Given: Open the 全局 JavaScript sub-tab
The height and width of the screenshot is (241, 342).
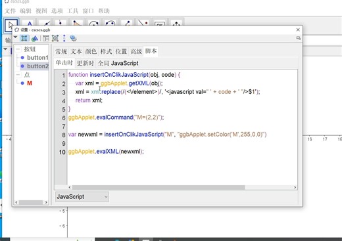Looking at the screenshot, I should pos(118,63).
